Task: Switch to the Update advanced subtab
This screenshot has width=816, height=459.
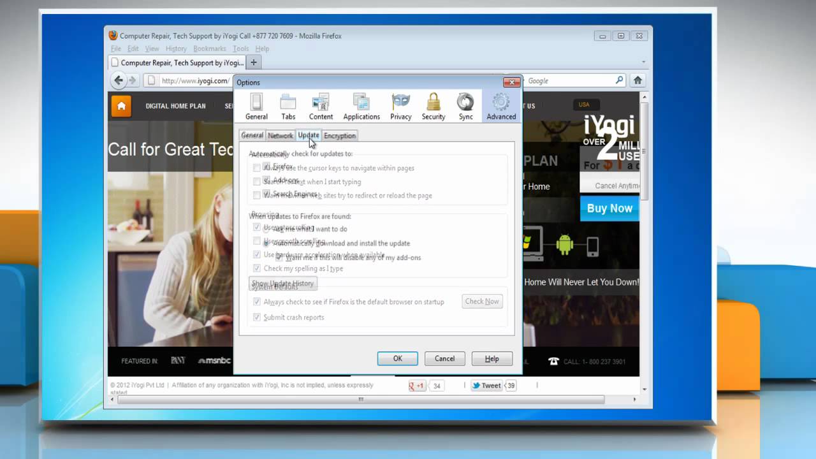Action: click(309, 135)
